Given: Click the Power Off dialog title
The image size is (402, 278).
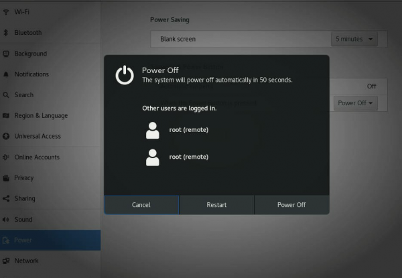Looking at the screenshot, I should (x=160, y=70).
